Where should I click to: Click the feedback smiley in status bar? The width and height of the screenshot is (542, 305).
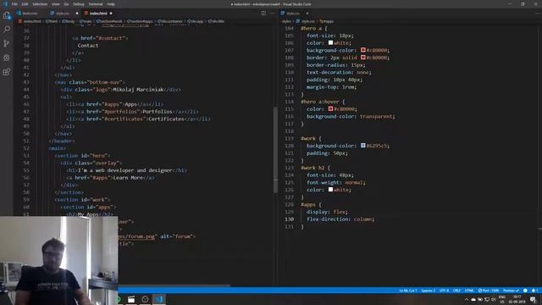525,291
